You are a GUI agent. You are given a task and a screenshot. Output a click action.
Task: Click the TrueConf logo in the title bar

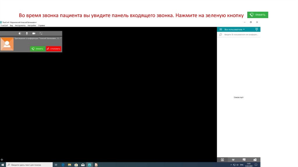(1, 22)
